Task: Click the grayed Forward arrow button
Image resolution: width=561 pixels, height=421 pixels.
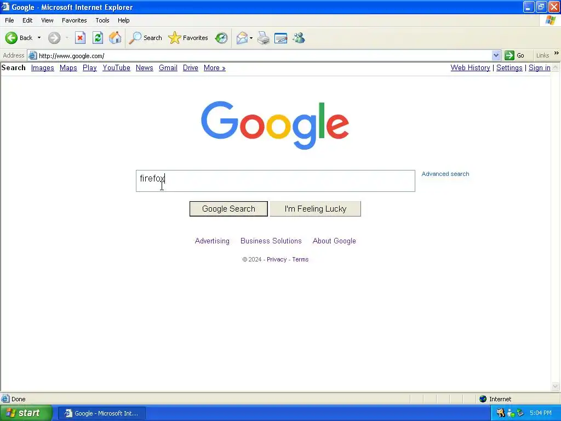Action: 54,38
